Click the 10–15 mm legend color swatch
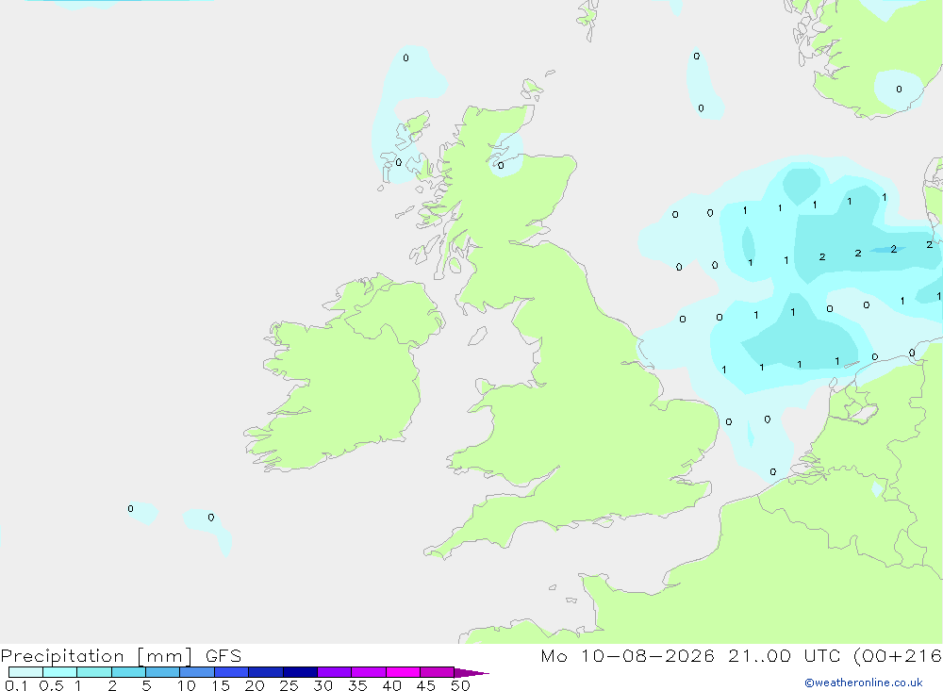The image size is (943, 691). click(x=197, y=672)
